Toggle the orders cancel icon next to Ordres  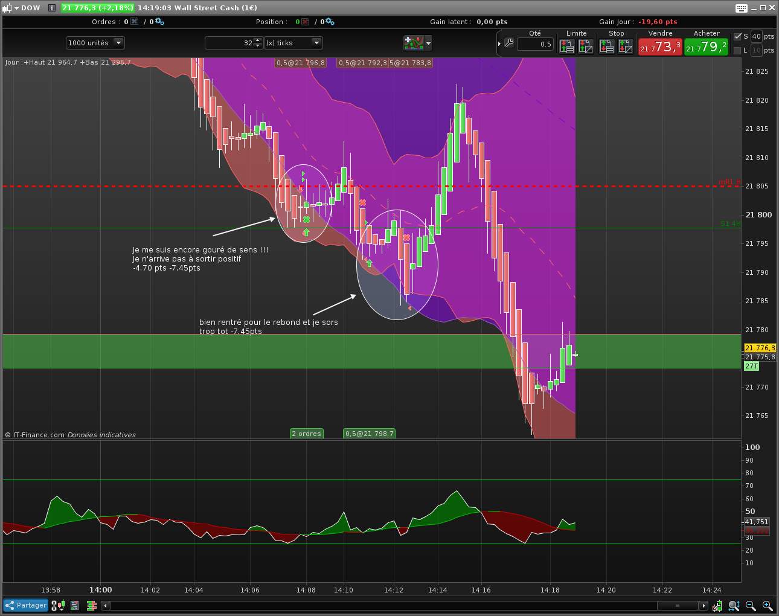134,22
